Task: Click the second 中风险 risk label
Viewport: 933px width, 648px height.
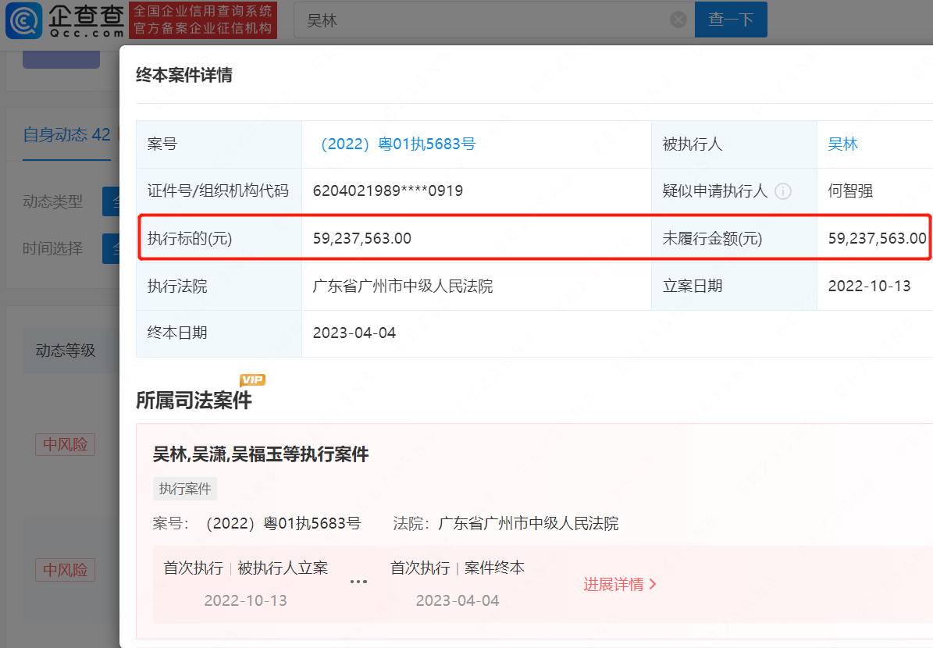Action: (65, 570)
